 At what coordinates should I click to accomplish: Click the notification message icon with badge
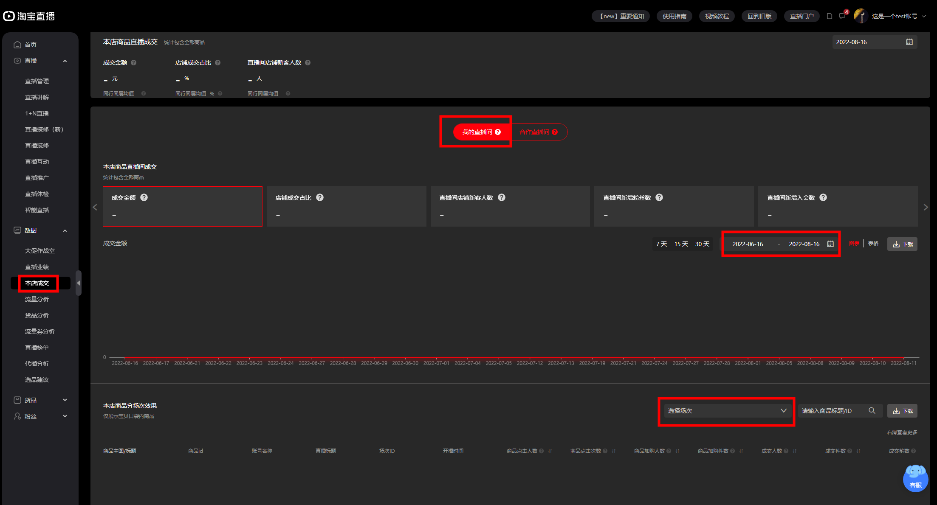(x=842, y=16)
